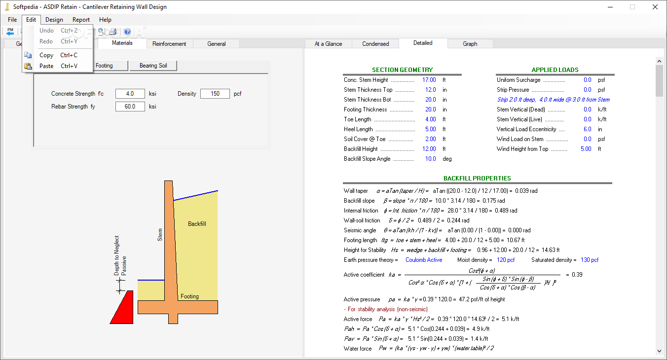Choose Paste from the Edit menu

click(x=58, y=66)
